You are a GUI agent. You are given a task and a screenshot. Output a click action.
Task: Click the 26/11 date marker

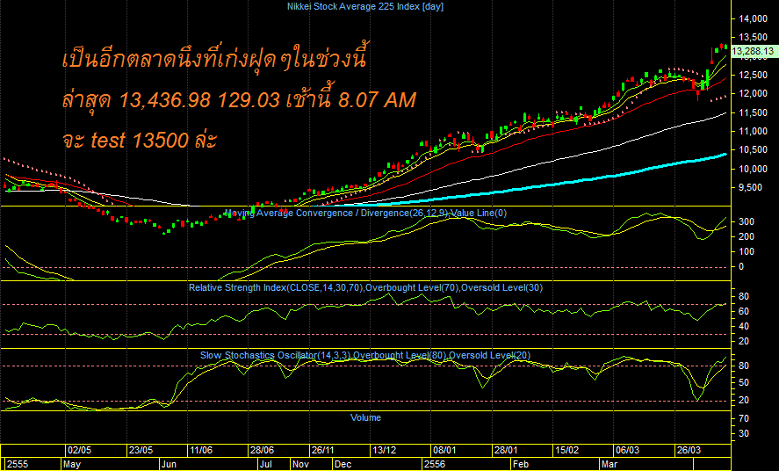[x=323, y=451]
